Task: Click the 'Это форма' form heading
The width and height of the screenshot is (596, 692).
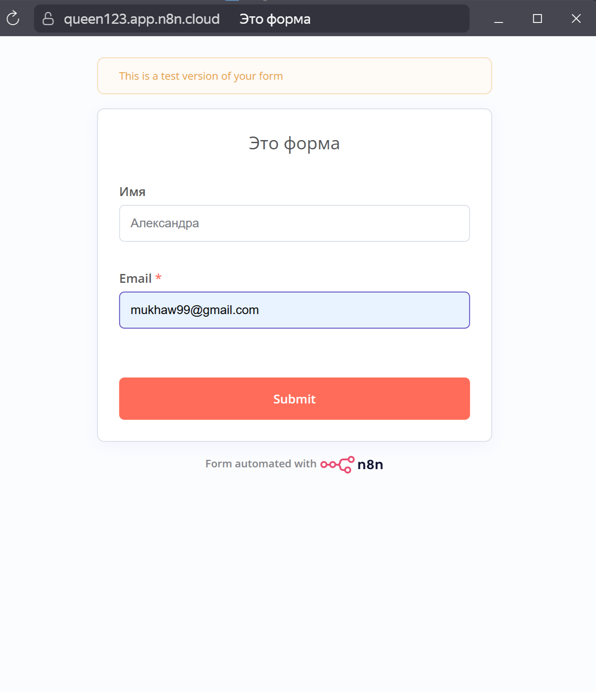Action: 294,144
